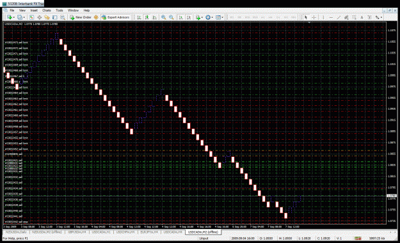Toggle chart Auto Scroll
This screenshot has width=400, height=243.
181,17
